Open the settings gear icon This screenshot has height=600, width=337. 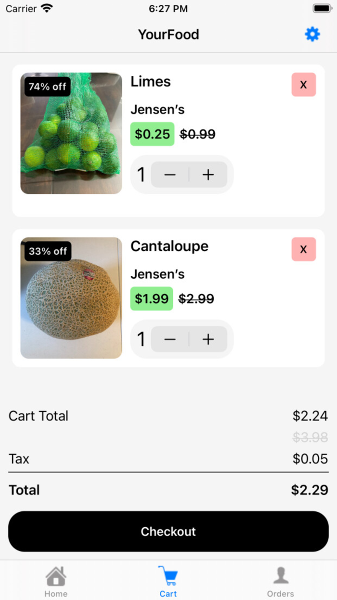click(x=312, y=34)
